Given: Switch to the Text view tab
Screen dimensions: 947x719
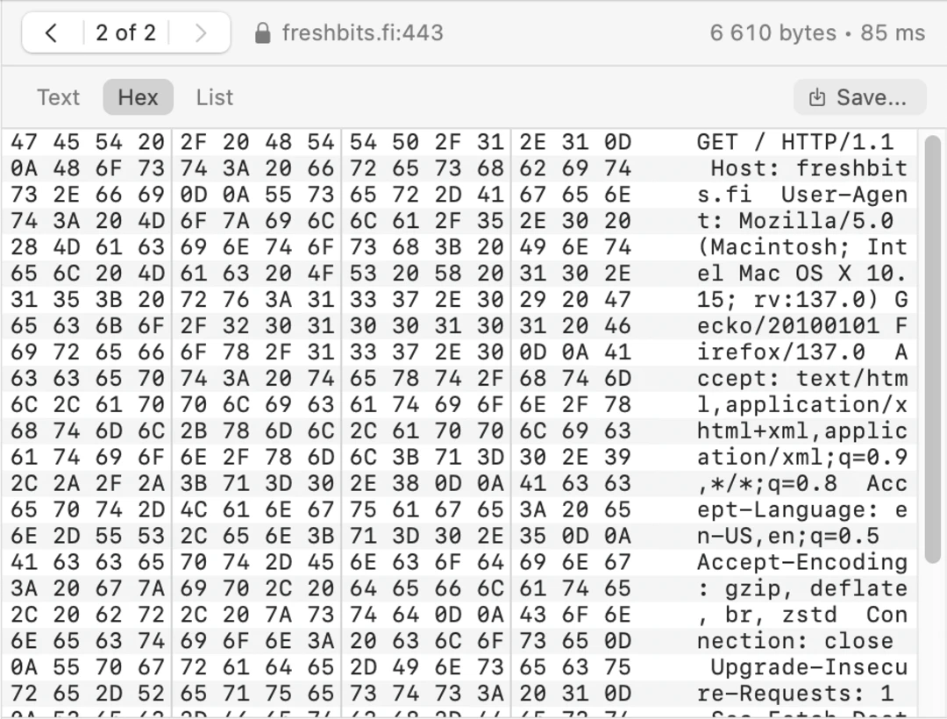Looking at the screenshot, I should (58, 97).
